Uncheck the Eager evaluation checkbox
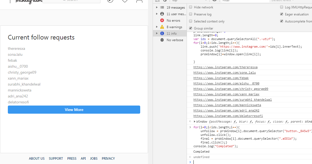This screenshot has height=164, width=312. (281, 14)
